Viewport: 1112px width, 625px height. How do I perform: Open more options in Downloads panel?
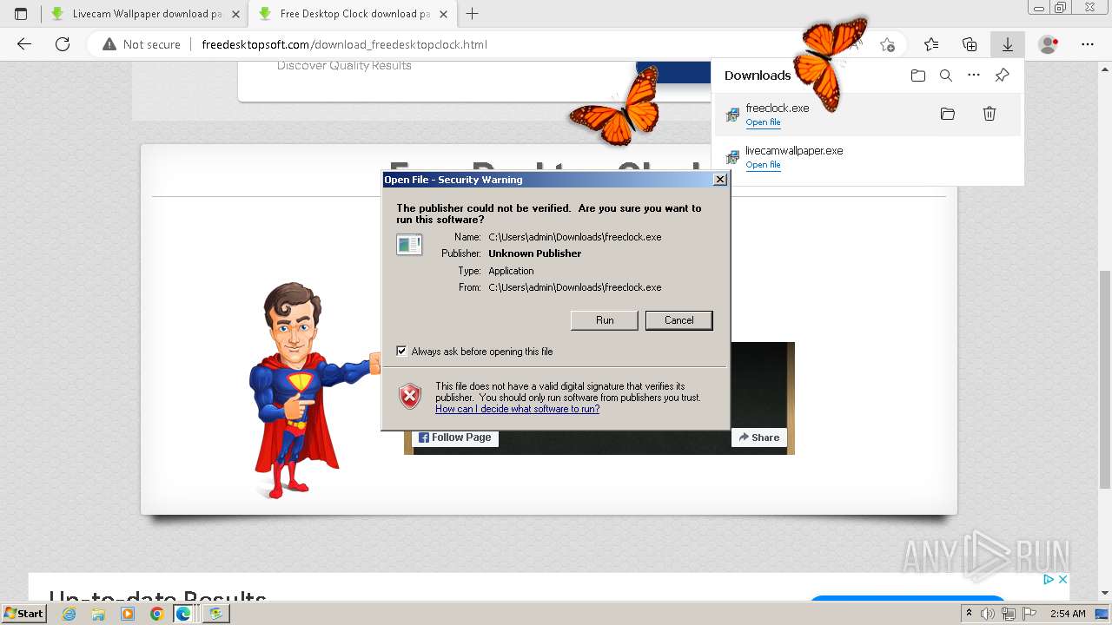(x=974, y=76)
